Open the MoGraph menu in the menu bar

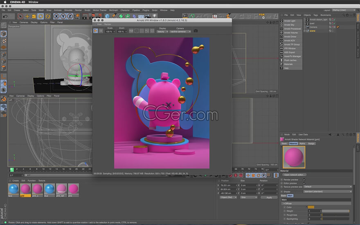(113, 10)
